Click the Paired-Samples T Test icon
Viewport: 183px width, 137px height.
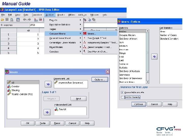point(85,47)
